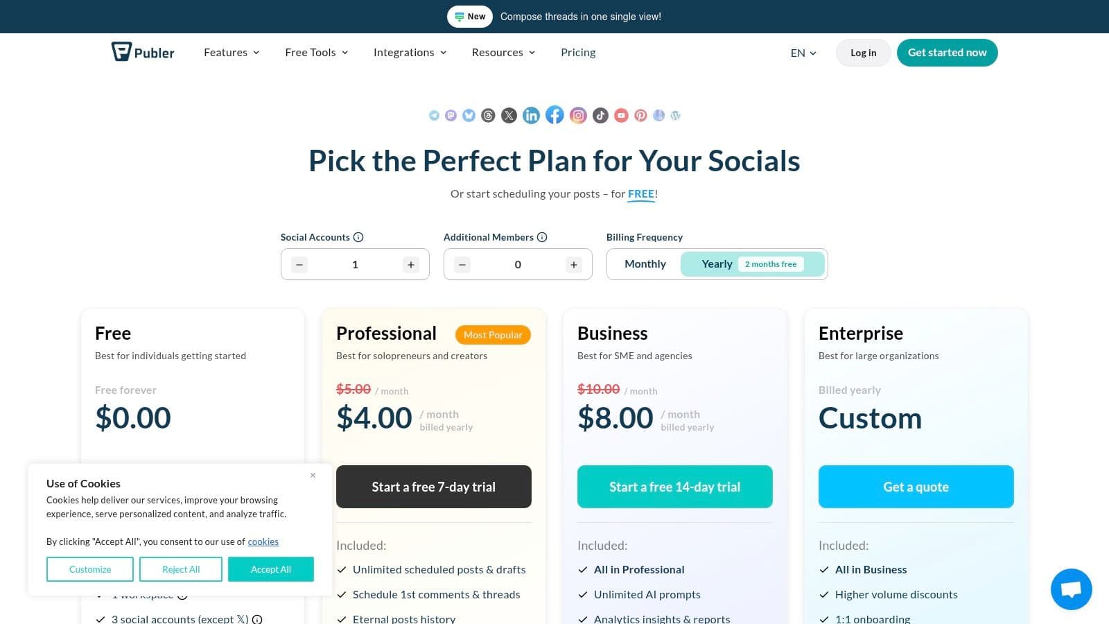This screenshot has height=624, width=1109.
Task: Click the Threads icon
Action: pyautogui.click(x=488, y=115)
